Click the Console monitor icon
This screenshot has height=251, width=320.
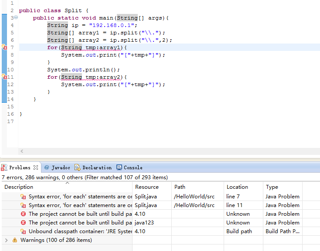click(x=119, y=167)
